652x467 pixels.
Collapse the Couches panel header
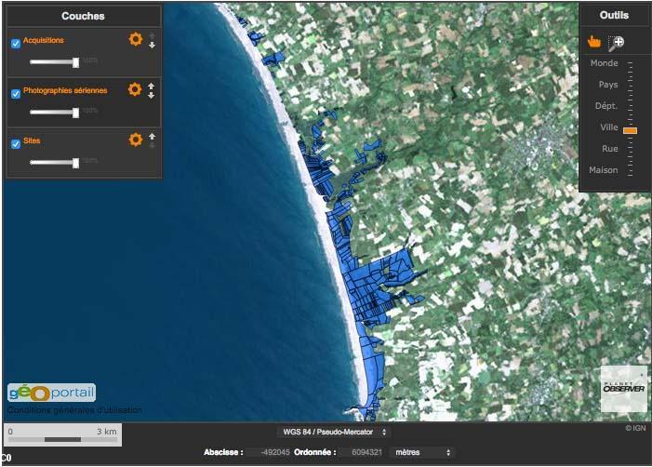click(83, 16)
